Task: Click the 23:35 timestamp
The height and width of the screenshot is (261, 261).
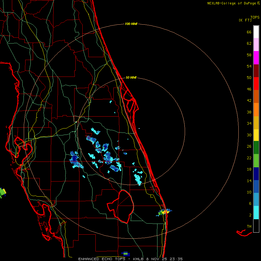Action: tap(176, 259)
